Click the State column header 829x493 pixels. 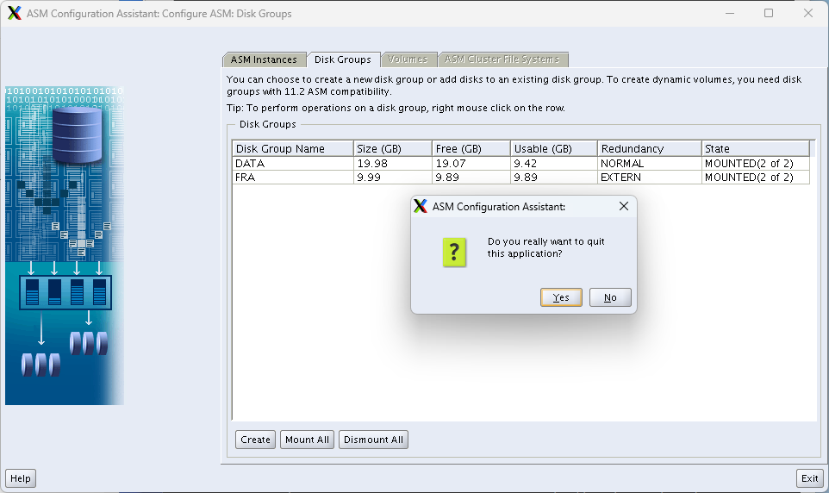pyautogui.click(x=756, y=148)
